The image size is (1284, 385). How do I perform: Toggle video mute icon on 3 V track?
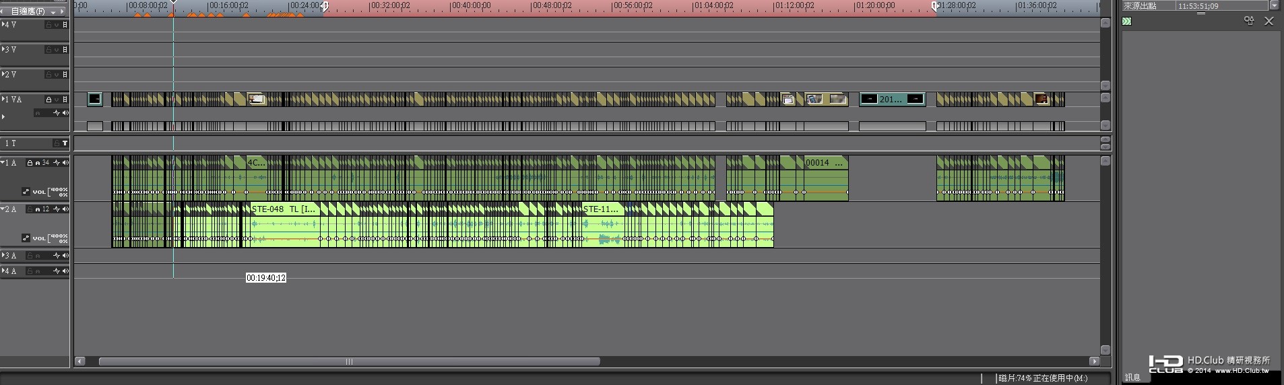pyautogui.click(x=65, y=50)
